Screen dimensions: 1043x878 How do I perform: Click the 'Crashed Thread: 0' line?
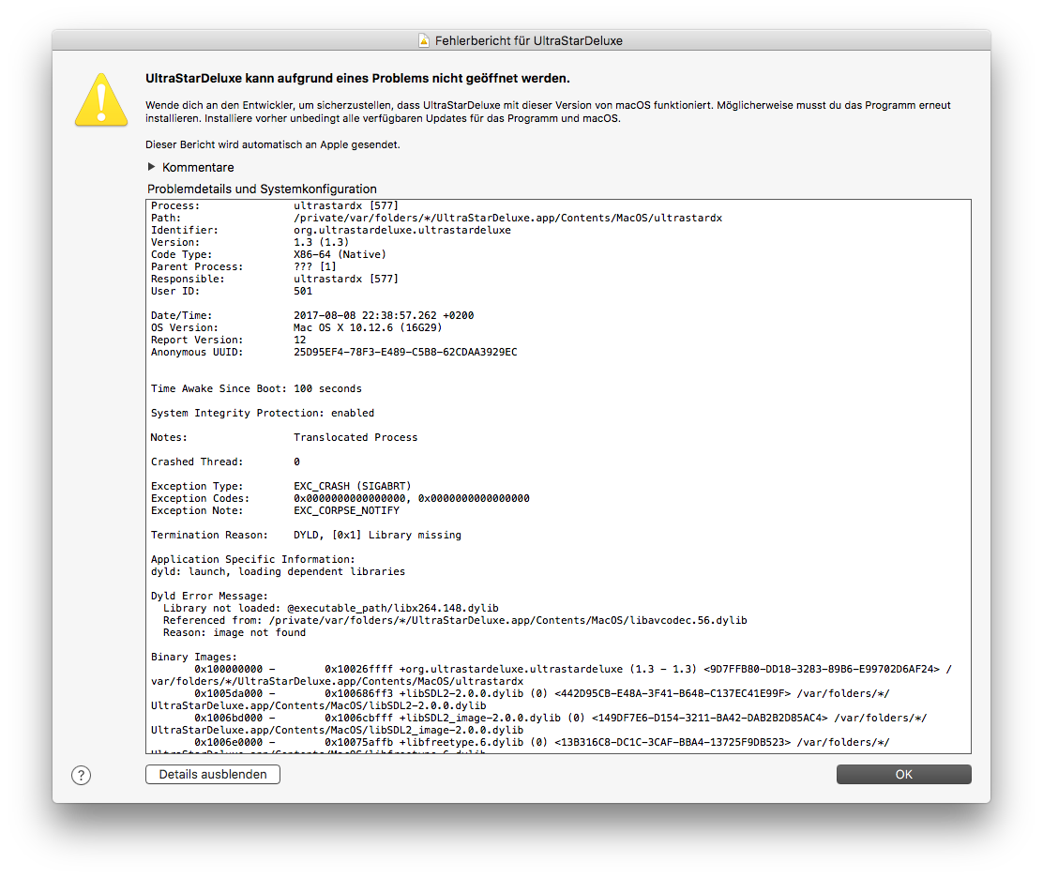(x=225, y=462)
